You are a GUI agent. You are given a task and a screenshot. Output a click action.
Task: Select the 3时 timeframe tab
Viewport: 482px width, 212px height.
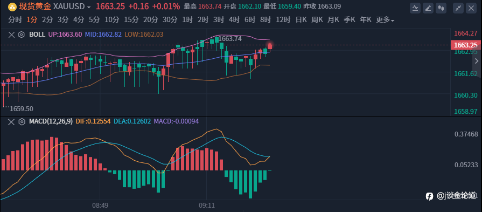218,20
